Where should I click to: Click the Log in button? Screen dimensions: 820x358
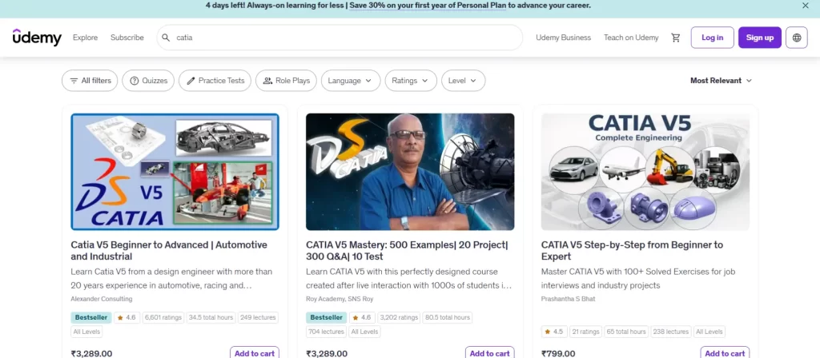coord(712,38)
